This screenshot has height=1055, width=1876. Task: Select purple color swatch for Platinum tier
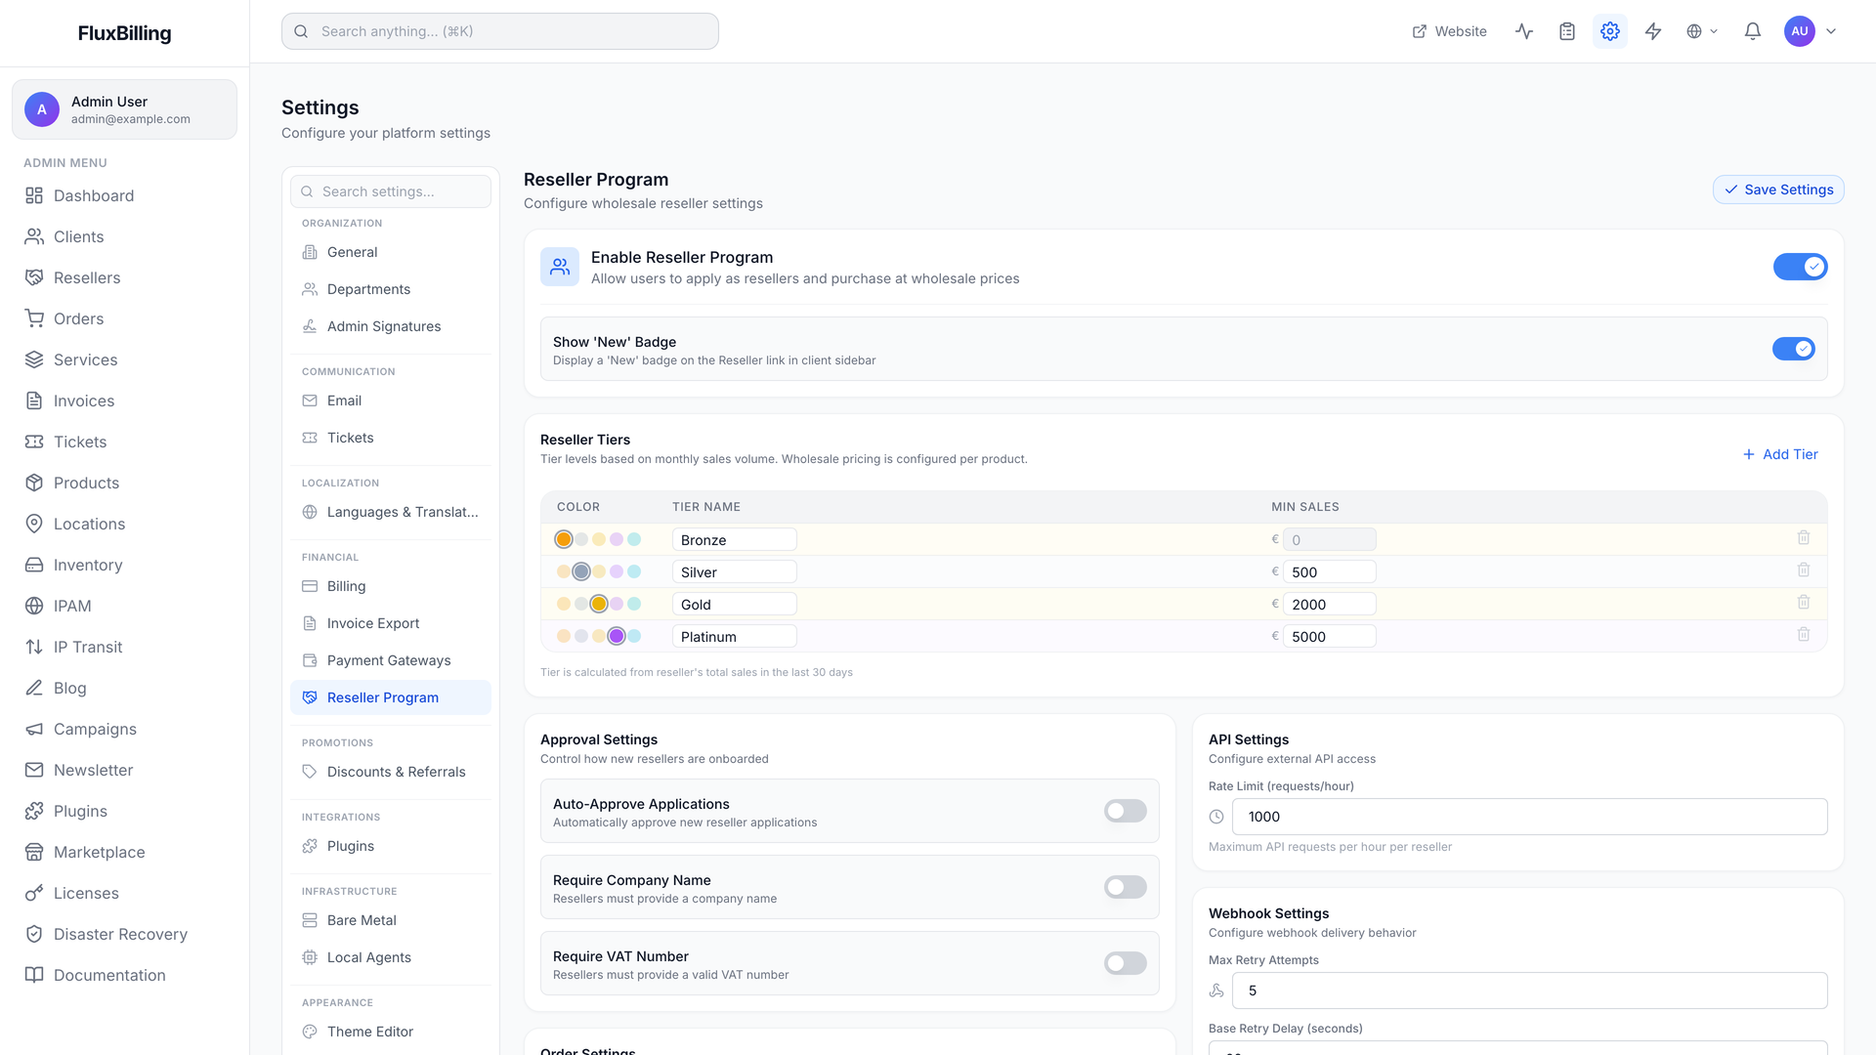pos(617,636)
